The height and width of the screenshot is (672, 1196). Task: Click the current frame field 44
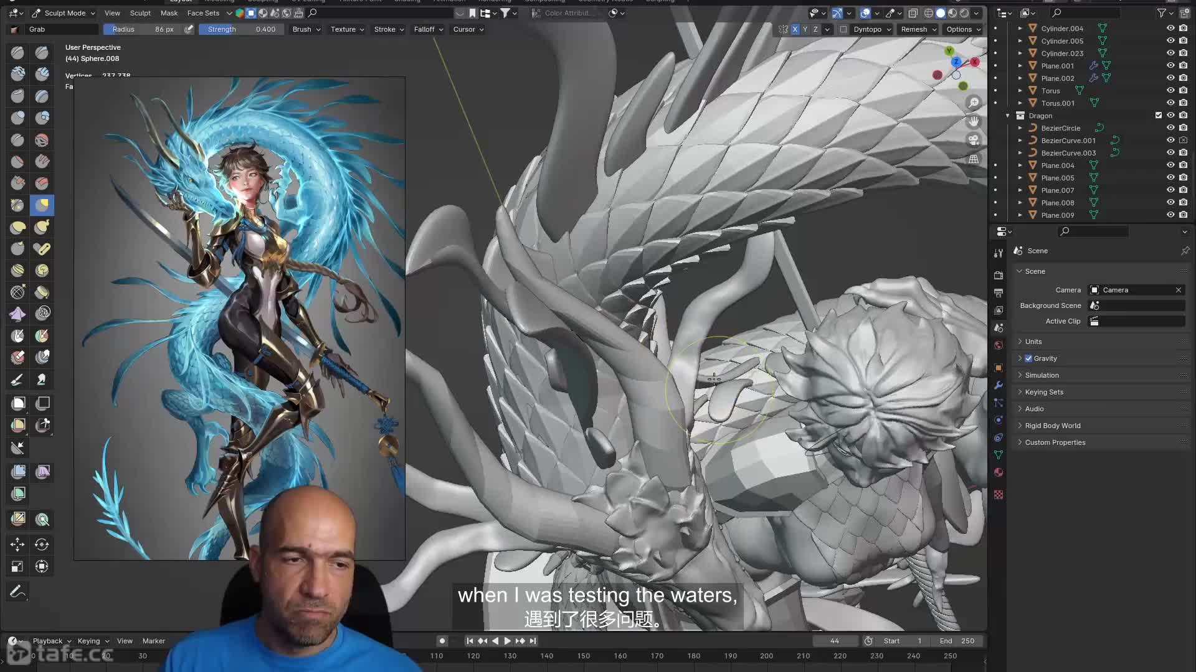[835, 641]
